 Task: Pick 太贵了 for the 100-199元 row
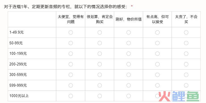click(186, 54)
